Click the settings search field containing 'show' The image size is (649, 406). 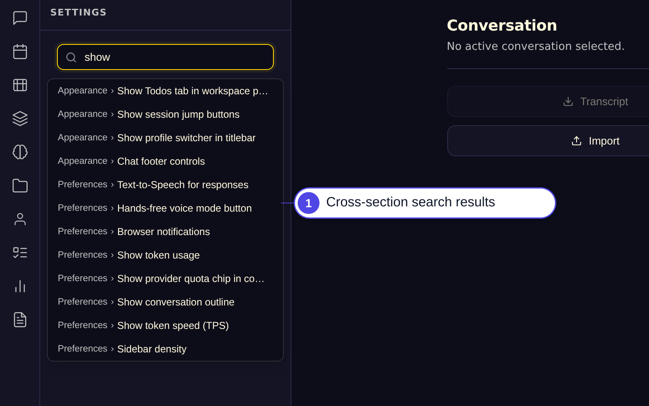coord(165,57)
